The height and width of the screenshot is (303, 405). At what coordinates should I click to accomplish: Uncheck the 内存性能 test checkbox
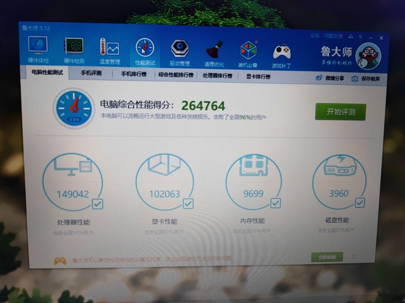(275, 203)
